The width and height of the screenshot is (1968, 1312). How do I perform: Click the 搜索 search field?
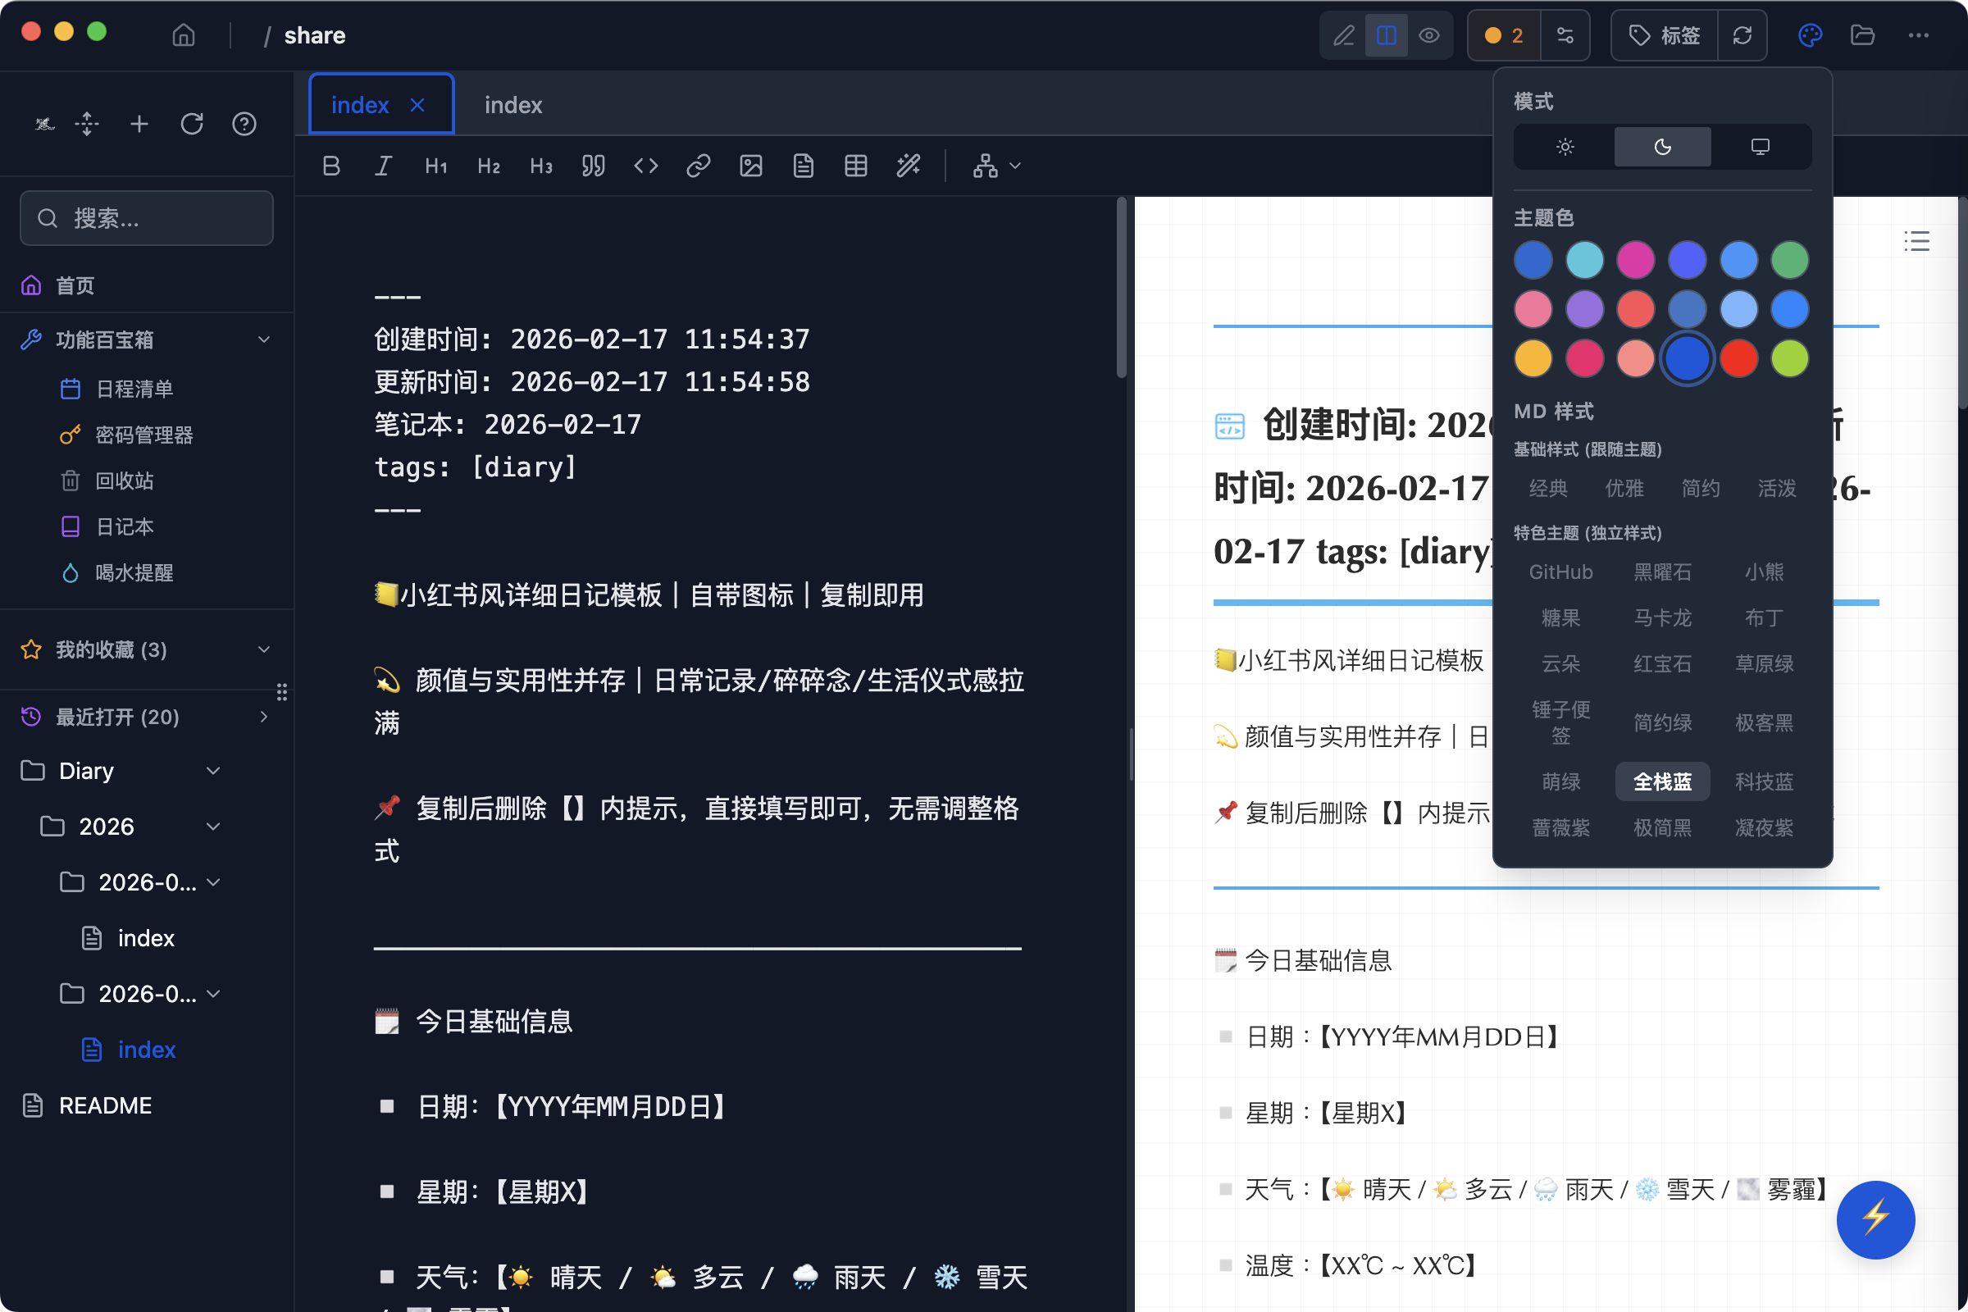click(147, 217)
